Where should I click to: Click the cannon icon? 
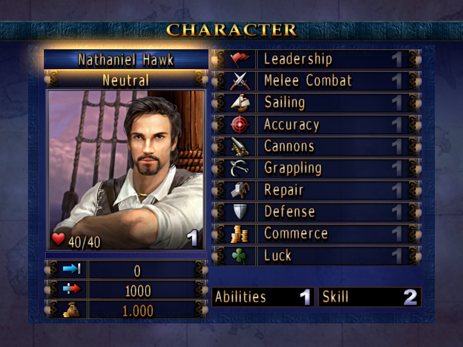click(x=240, y=147)
